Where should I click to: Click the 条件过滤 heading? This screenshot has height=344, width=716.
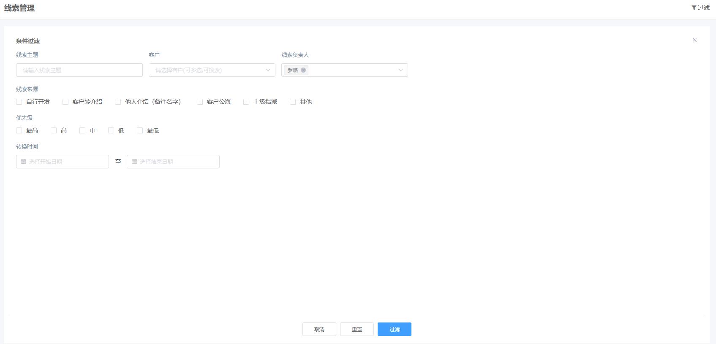coord(28,41)
